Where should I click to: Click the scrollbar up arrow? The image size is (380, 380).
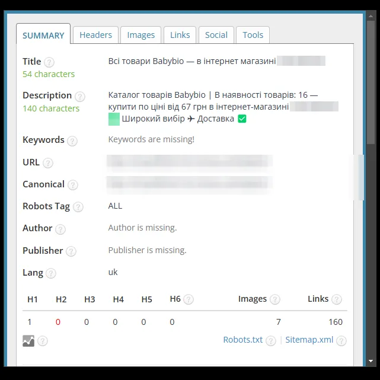[371, 16]
